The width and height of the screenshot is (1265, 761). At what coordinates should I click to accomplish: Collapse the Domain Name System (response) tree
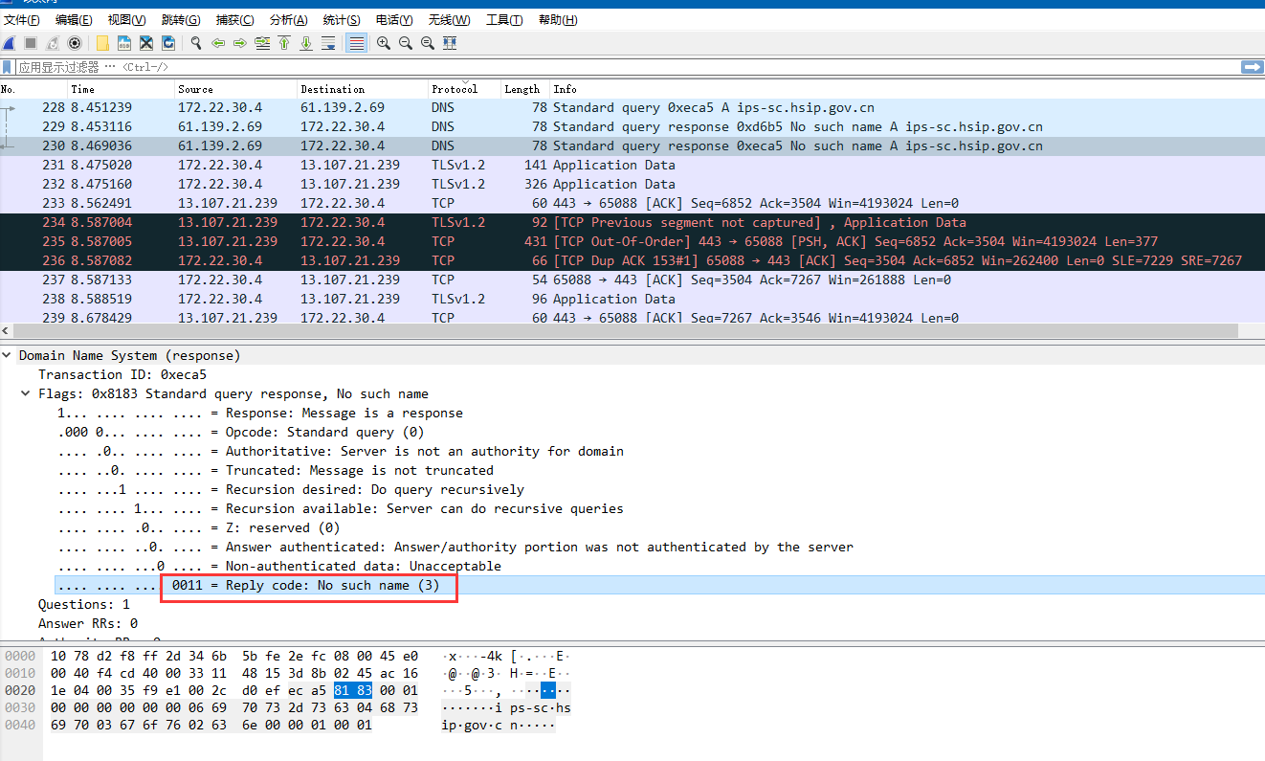8,355
